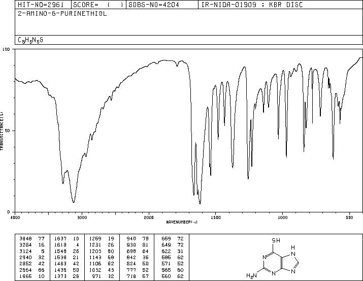
Task: Click the WAVENUMBER axis title below the plot
Action: tap(182, 222)
